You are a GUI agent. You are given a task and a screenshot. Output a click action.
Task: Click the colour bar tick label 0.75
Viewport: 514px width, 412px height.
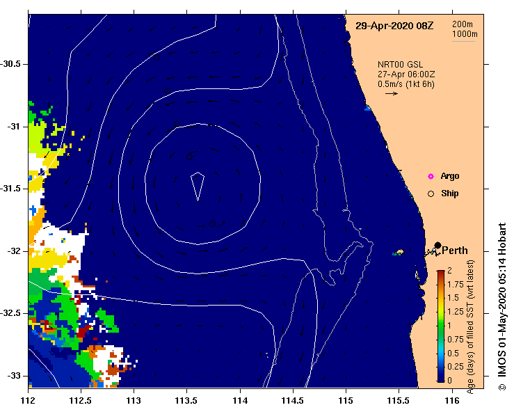(x=456, y=340)
